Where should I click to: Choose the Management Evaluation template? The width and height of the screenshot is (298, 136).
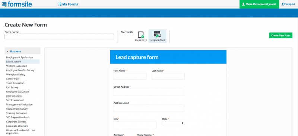point(19,104)
